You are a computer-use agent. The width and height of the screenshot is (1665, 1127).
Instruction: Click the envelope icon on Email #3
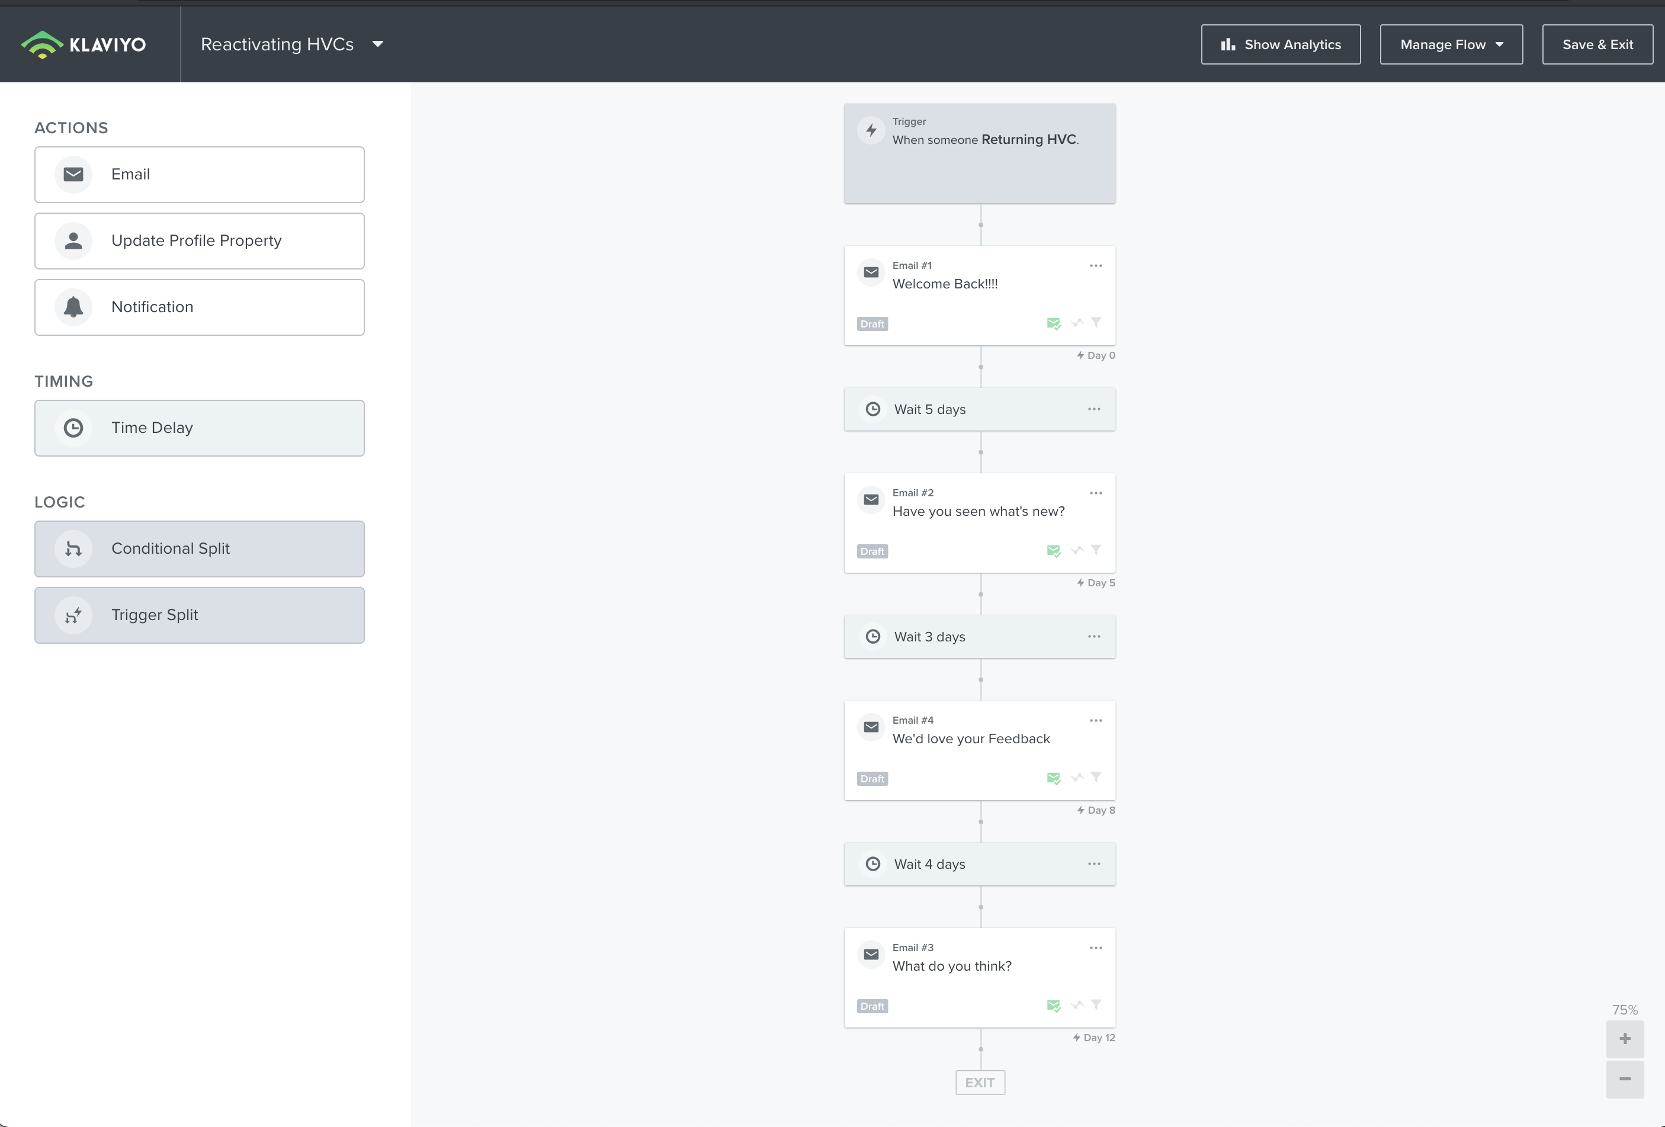pyautogui.click(x=871, y=954)
